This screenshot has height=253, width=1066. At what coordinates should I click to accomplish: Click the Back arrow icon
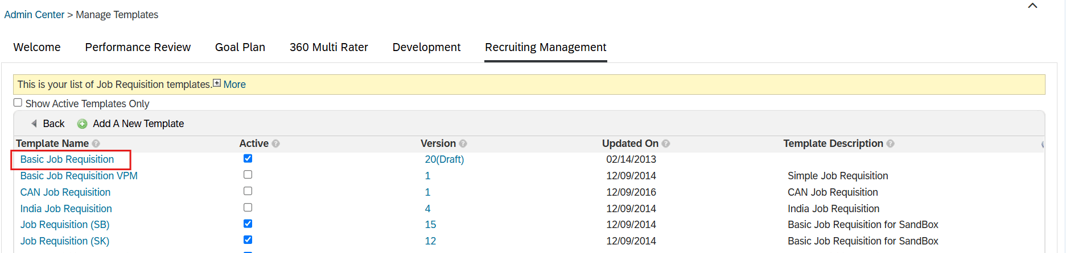tap(34, 124)
